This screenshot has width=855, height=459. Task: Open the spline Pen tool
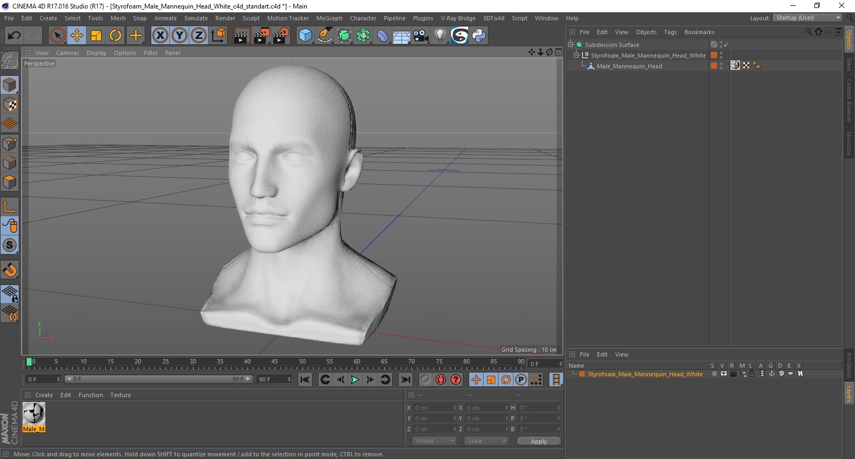click(x=325, y=35)
